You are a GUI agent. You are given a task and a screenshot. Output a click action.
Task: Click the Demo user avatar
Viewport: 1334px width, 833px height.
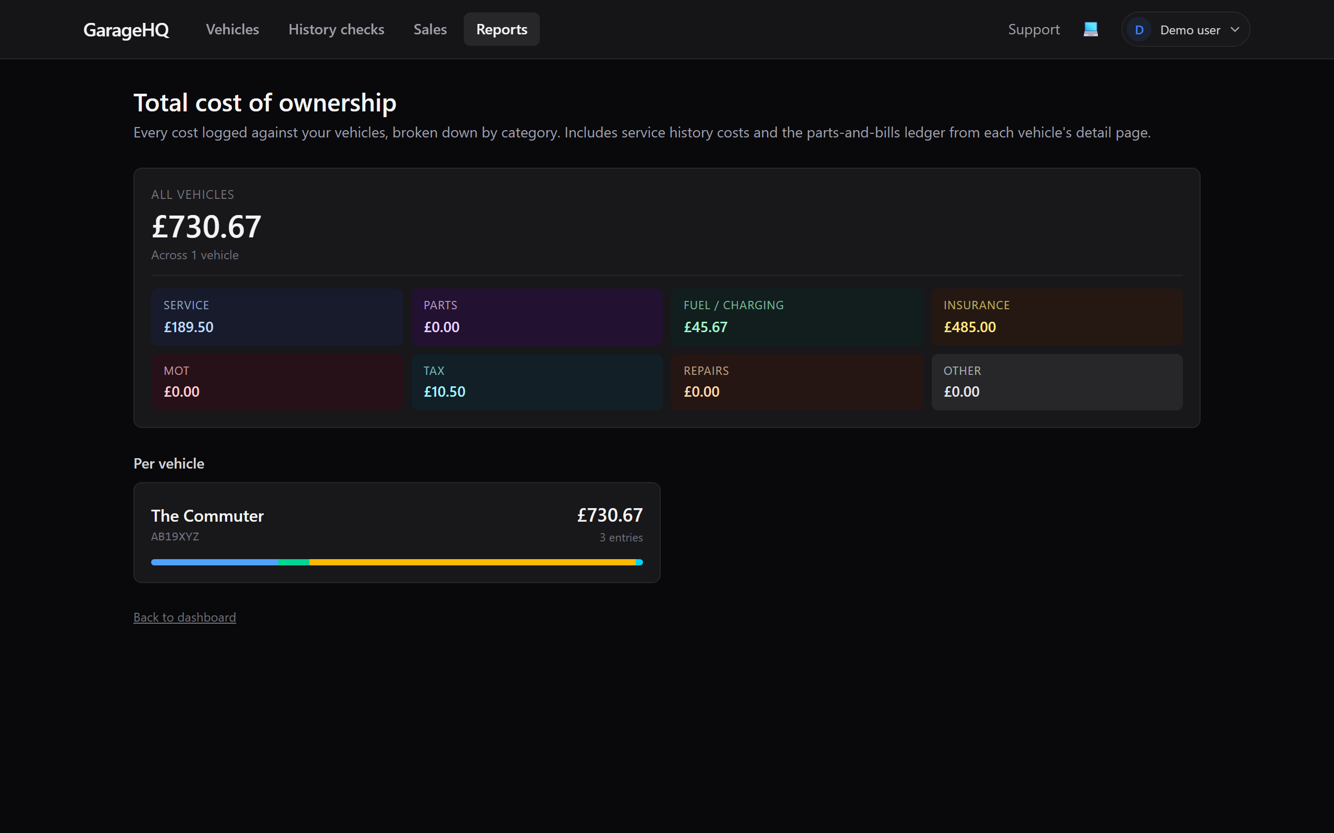pos(1139,30)
